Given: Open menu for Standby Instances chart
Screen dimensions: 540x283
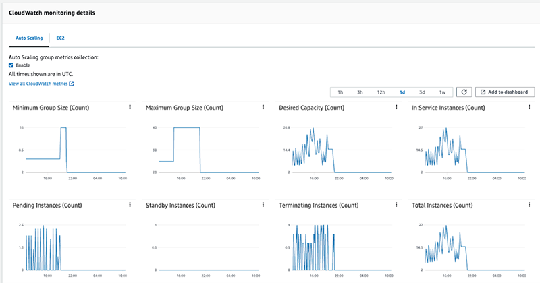Looking at the screenshot, I should point(263,205).
